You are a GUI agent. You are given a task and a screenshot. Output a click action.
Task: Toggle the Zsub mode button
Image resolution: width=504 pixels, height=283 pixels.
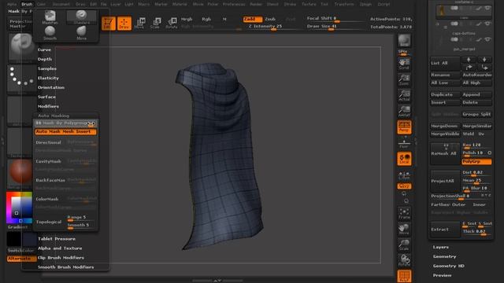pos(269,19)
